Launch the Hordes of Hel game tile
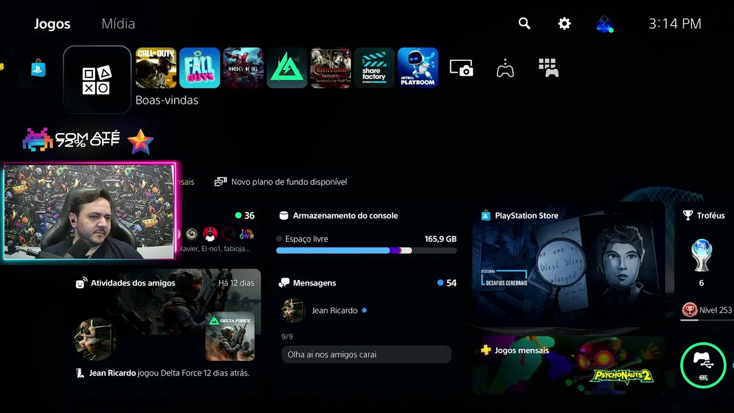The image size is (734, 413). pyautogui.click(x=243, y=68)
